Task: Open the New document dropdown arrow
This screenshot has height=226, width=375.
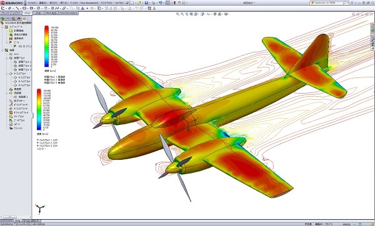Action: (x=135, y=3)
